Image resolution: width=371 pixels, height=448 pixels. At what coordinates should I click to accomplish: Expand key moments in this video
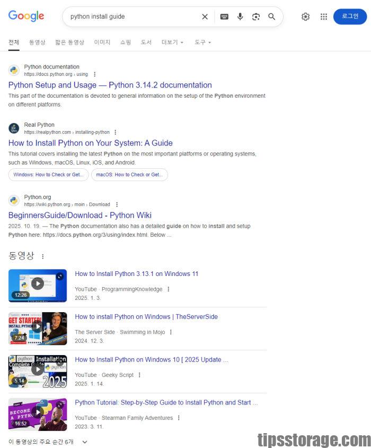pyautogui.click(x=84, y=442)
